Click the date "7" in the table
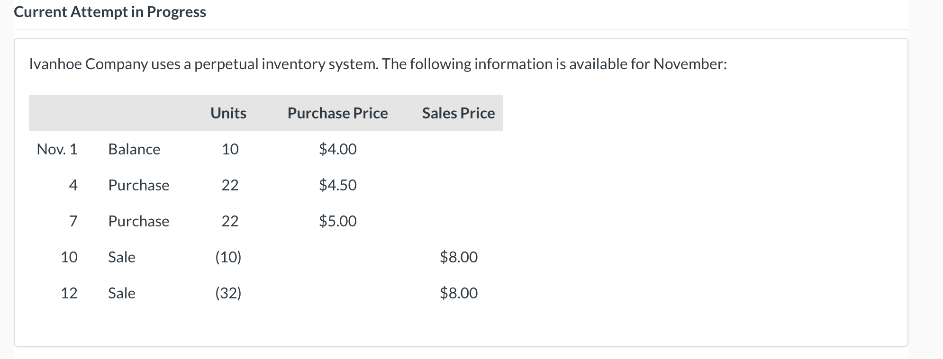This screenshot has width=943, height=359. pyautogui.click(x=73, y=221)
